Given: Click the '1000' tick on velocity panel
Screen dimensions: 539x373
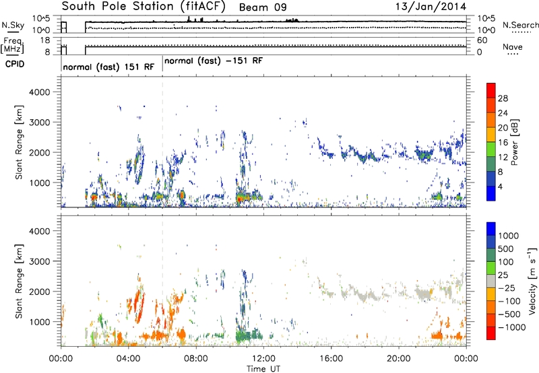Looking at the screenshot, I should tap(39, 322).
